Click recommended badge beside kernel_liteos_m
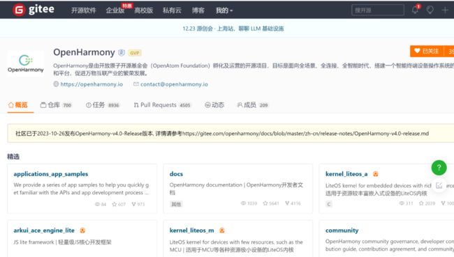The image size is (454, 257). pyautogui.click(x=222, y=230)
